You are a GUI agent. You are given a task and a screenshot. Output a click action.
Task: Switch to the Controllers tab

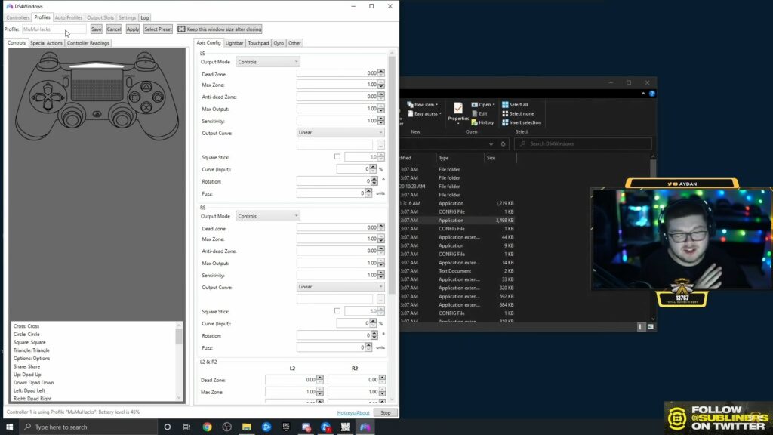pyautogui.click(x=18, y=18)
